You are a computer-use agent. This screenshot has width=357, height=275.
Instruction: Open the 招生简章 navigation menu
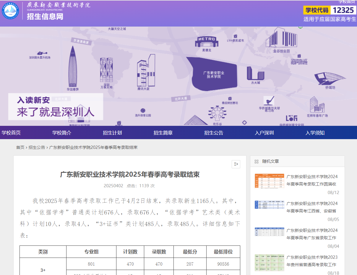pos(163,132)
